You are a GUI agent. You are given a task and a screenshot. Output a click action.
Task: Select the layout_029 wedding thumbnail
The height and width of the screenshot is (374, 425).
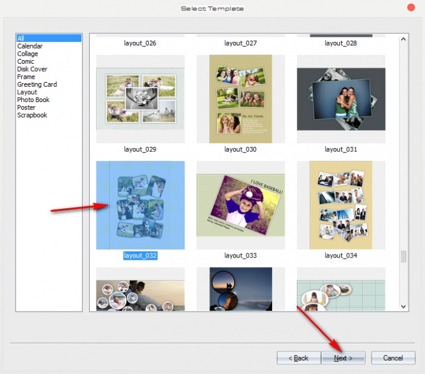pyautogui.click(x=140, y=99)
